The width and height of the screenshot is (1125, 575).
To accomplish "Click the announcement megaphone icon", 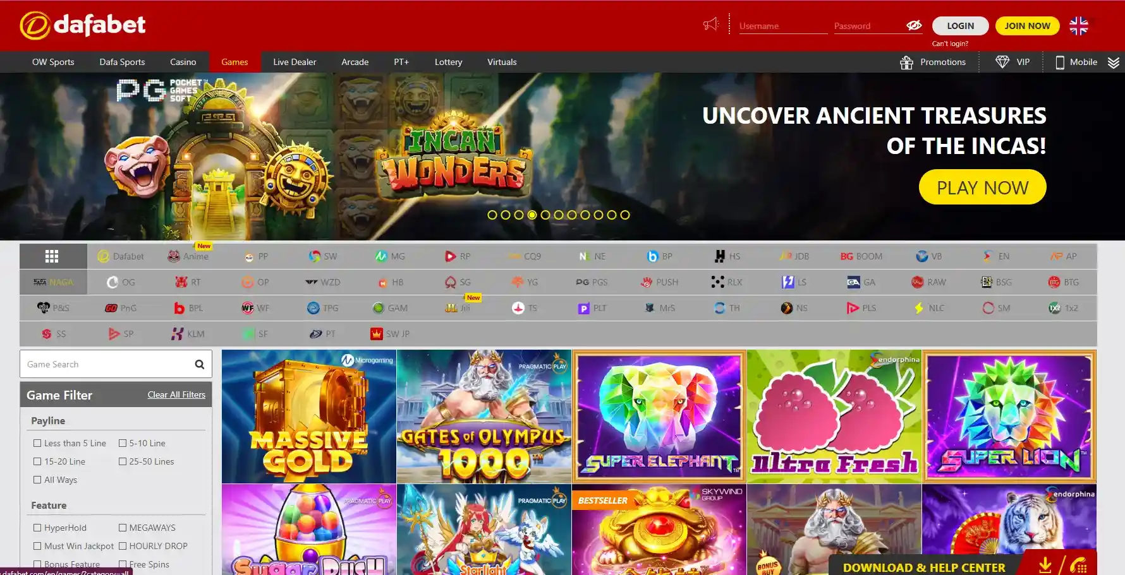I will tap(711, 25).
